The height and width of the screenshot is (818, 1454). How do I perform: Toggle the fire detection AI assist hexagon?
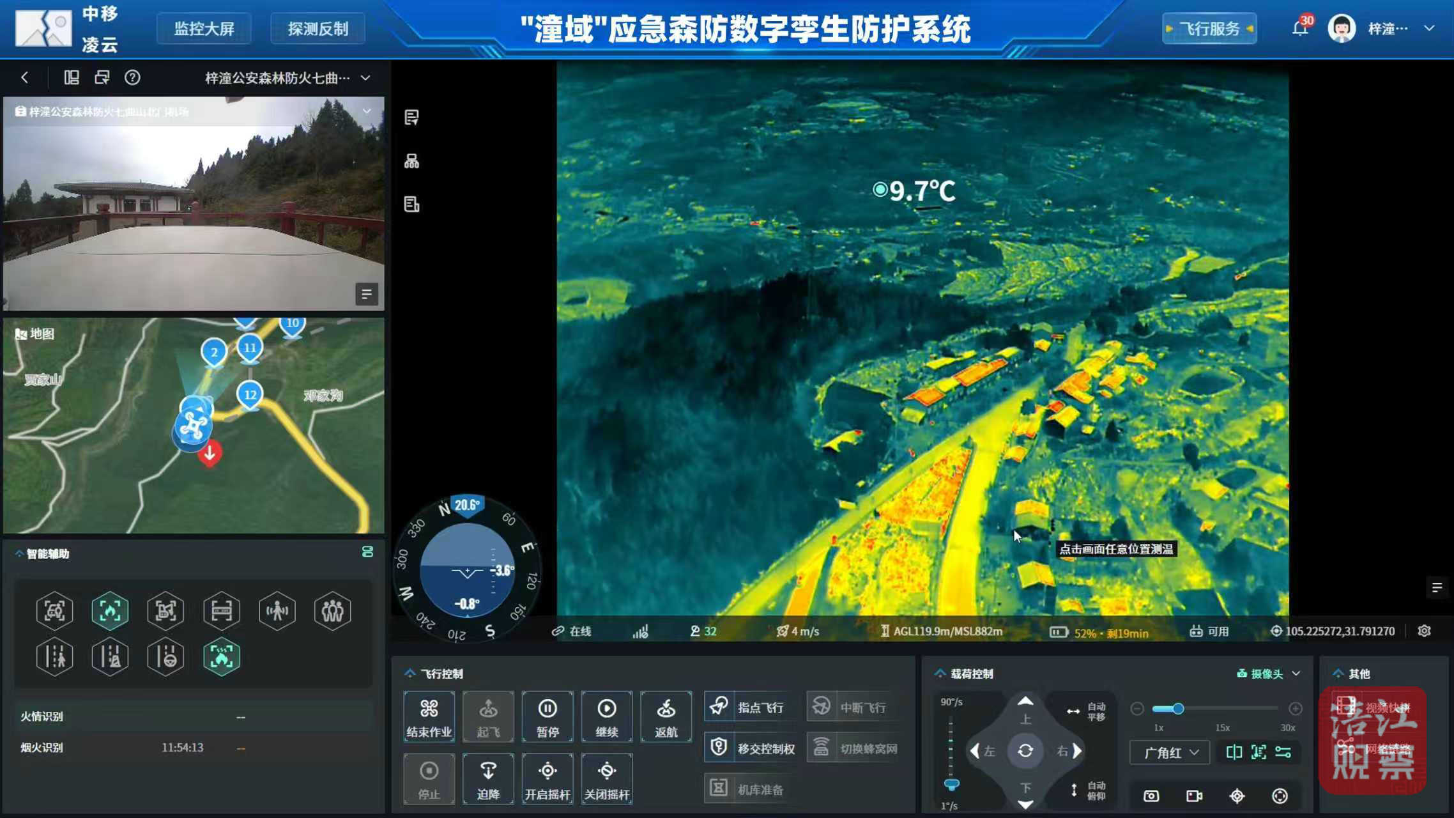(x=110, y=612)
